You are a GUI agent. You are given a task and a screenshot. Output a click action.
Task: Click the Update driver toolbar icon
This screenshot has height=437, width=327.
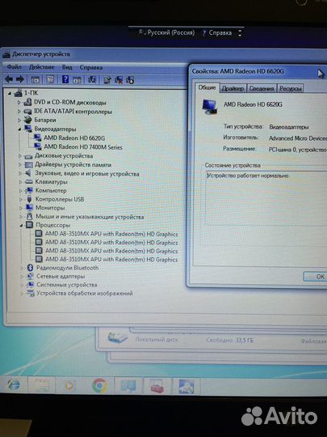click(107, 80)
